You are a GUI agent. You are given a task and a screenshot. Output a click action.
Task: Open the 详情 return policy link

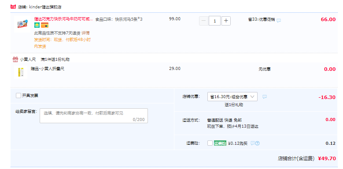85,33
